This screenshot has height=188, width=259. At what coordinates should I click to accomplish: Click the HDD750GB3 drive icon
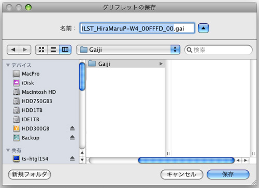click(x=17, y=101)
